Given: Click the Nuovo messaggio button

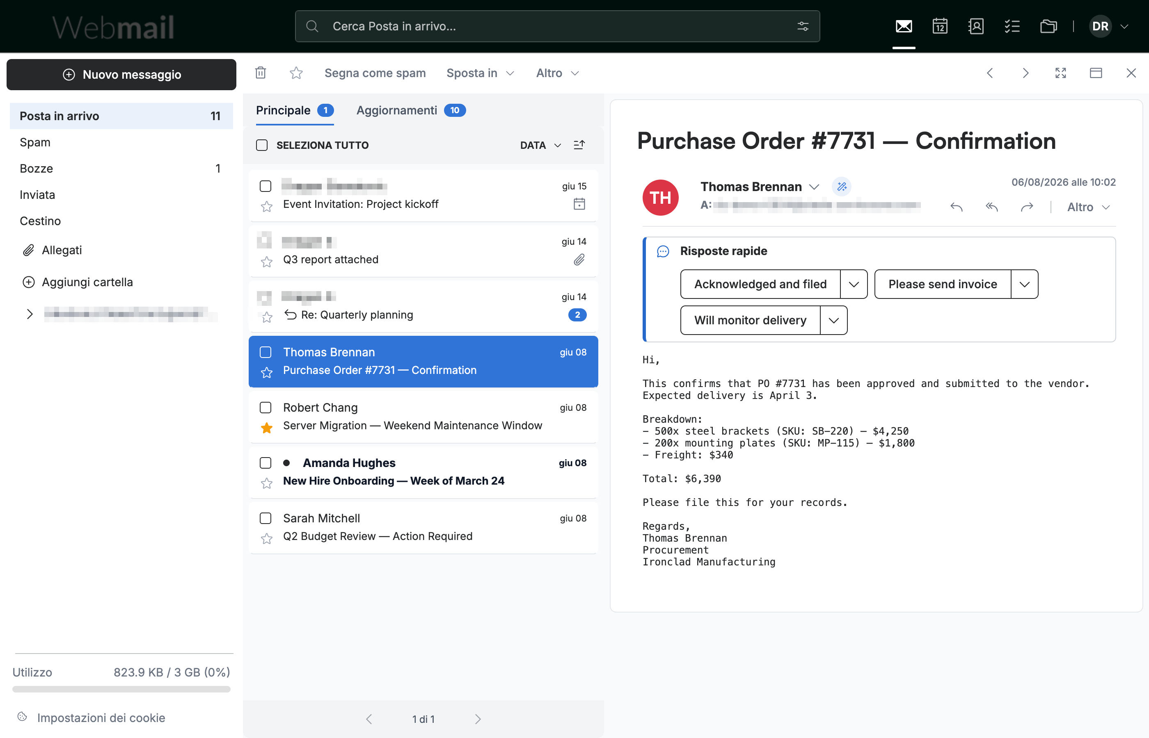Looking at the screenshot, I should pyautogui.click(x=121, y=74).
